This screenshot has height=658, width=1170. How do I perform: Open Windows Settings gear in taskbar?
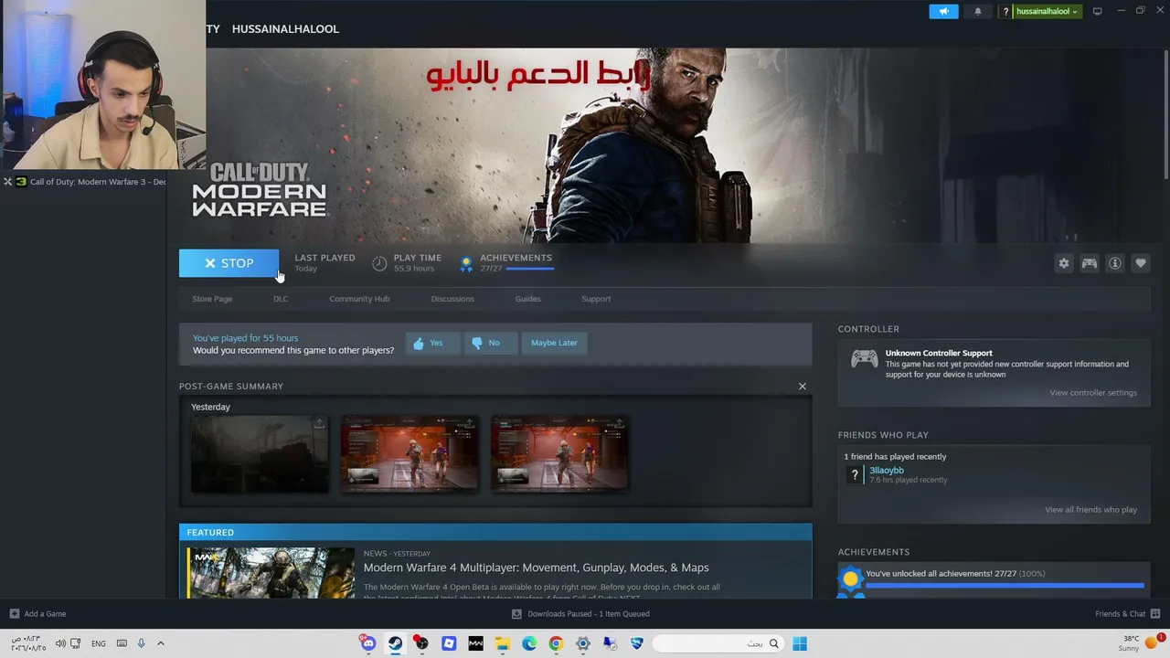point(583,643)
